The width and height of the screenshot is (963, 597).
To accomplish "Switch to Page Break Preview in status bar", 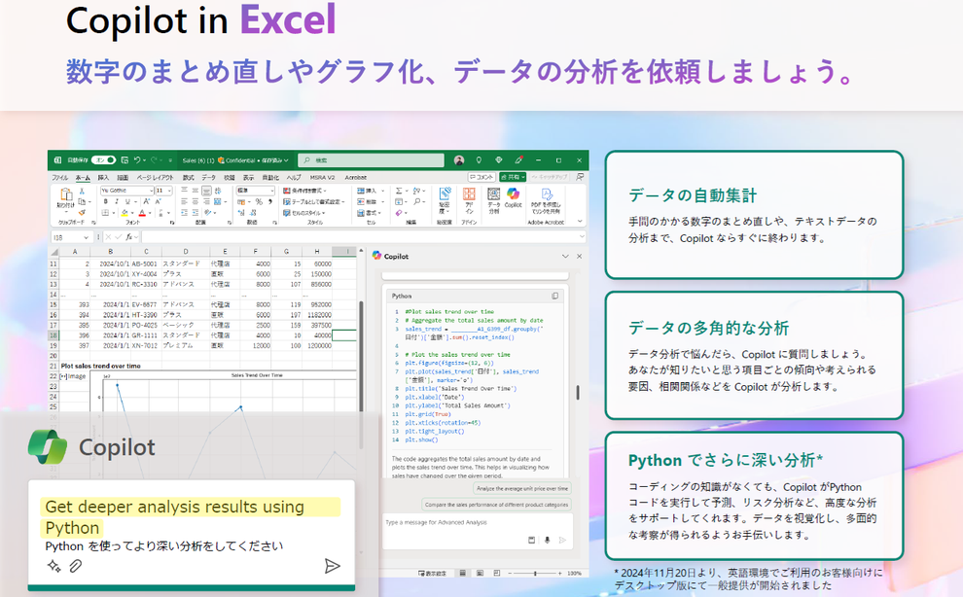I will coord(497,573).
